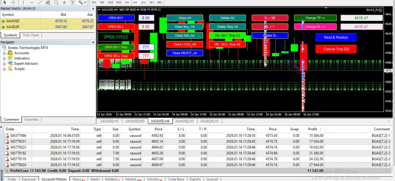Click the order 545377486 row icon

click(x=6, y=136)
